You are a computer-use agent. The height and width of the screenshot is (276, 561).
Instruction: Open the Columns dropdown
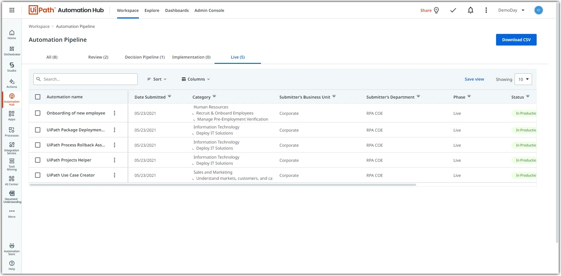[196, 79]
